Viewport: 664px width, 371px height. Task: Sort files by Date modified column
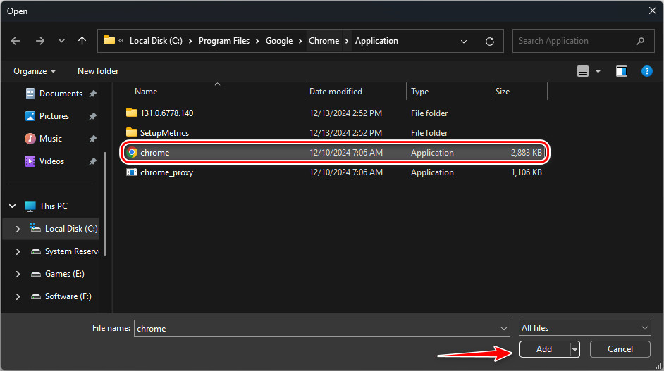(x=336, y=92)
